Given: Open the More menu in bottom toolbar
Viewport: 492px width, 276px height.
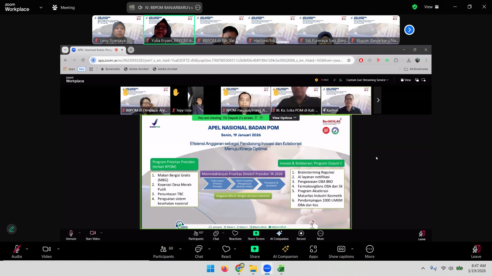Looking at the screenshot, I should (x=370, y=251).
